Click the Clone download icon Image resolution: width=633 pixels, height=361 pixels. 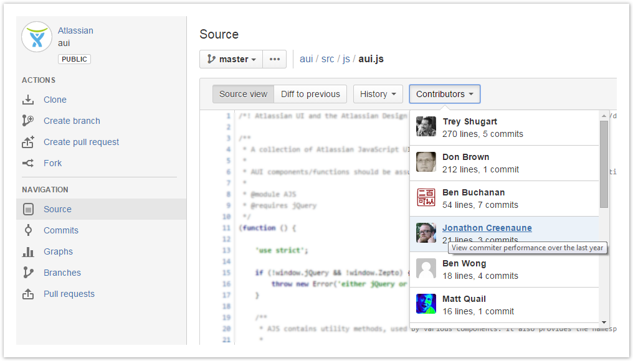click(28, 100)
